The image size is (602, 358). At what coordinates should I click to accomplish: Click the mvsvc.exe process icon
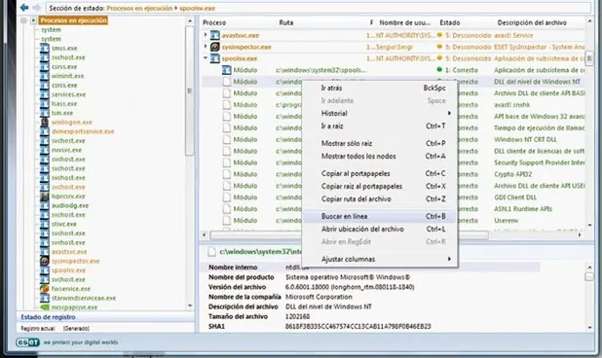coord(45,150)
